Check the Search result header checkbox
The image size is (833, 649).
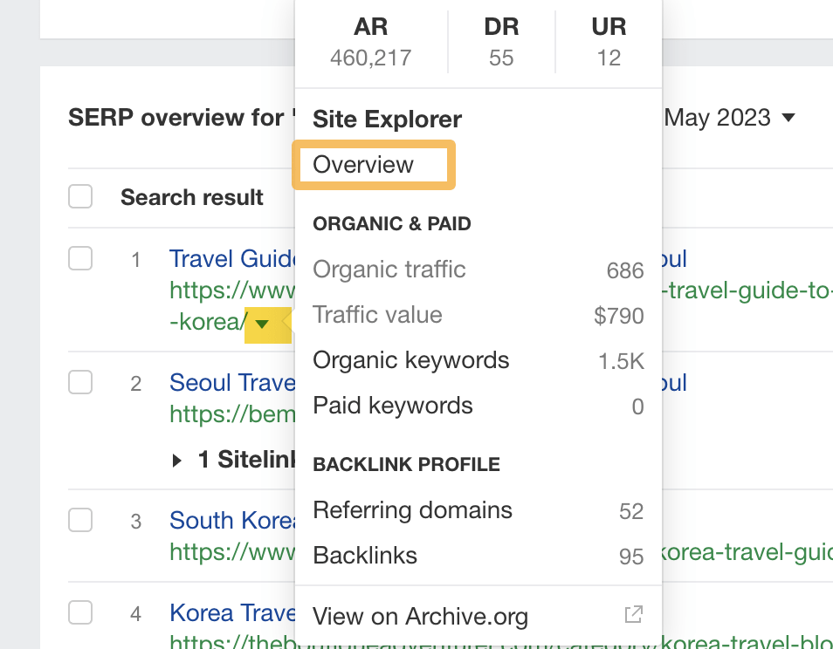(79, 196)
